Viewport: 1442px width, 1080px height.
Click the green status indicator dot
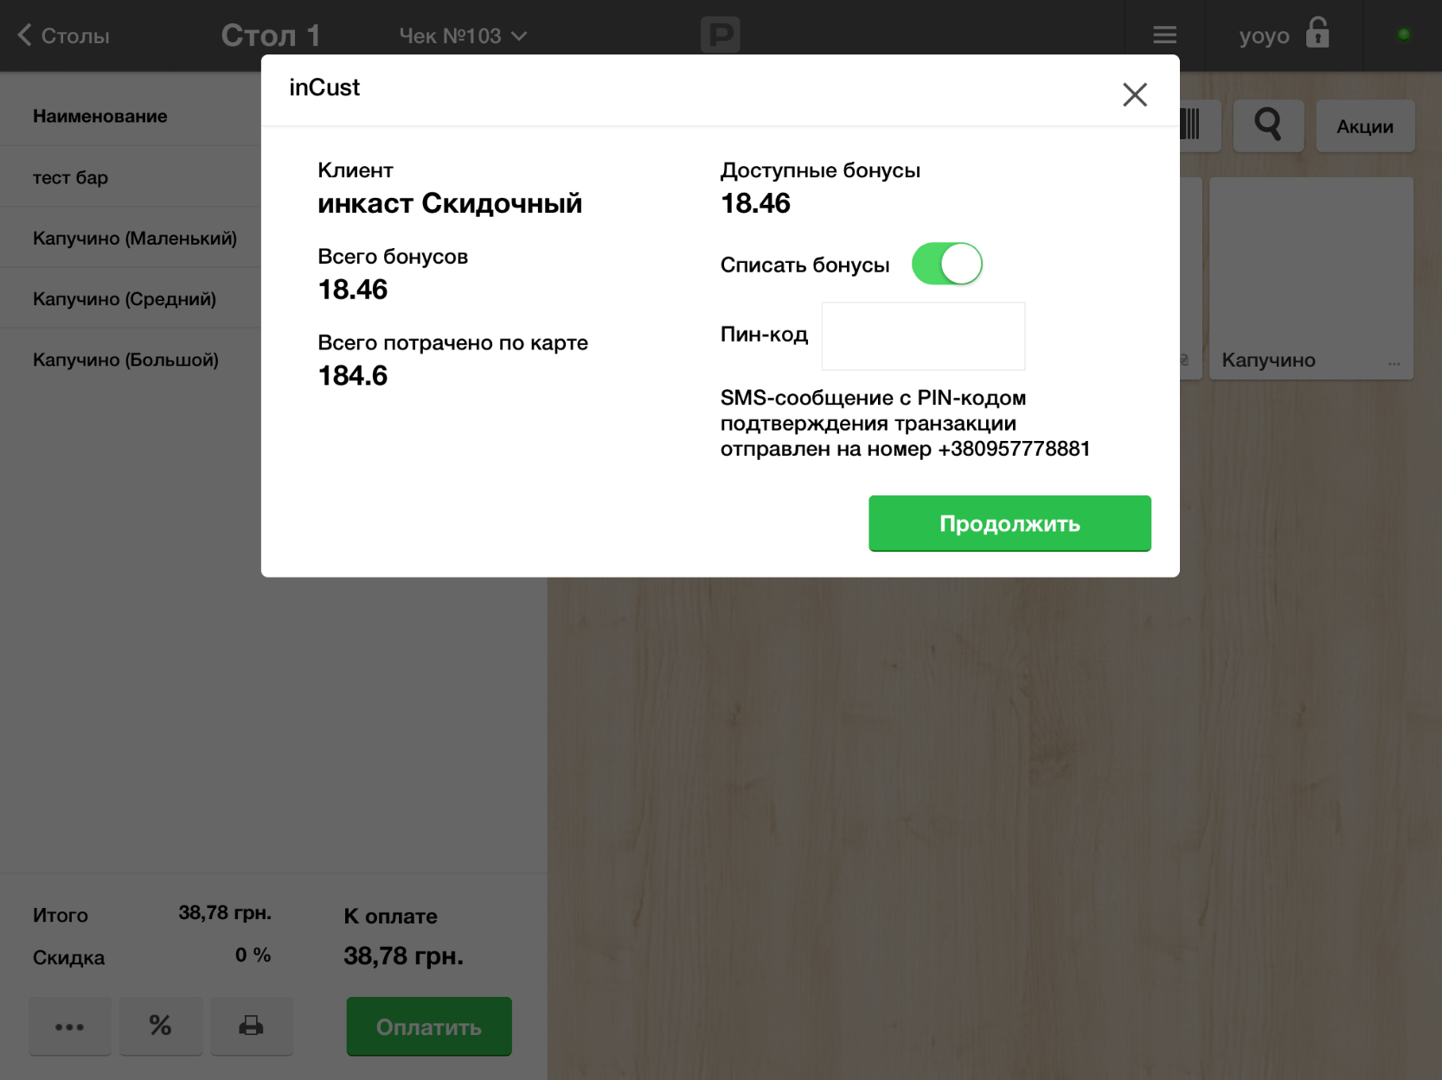click(1403, 35)
